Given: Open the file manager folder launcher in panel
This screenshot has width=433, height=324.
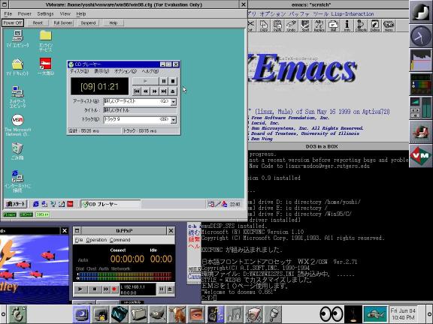Looking at the screenshot, I should pyautogui.click(x=138, y=314).
